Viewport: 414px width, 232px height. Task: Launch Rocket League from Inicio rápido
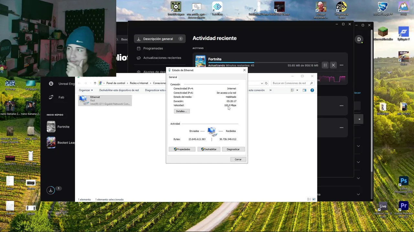point(61,142)
